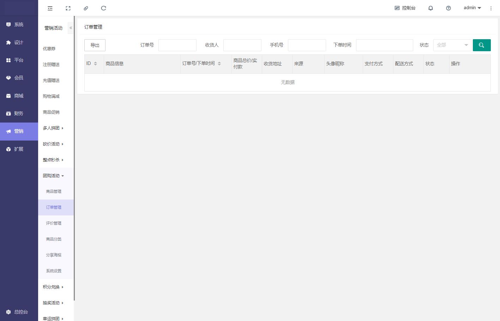500x321 pixels.
Task: Toggle the sidebar menu collapse icon
Action: (x=50, y=8)
